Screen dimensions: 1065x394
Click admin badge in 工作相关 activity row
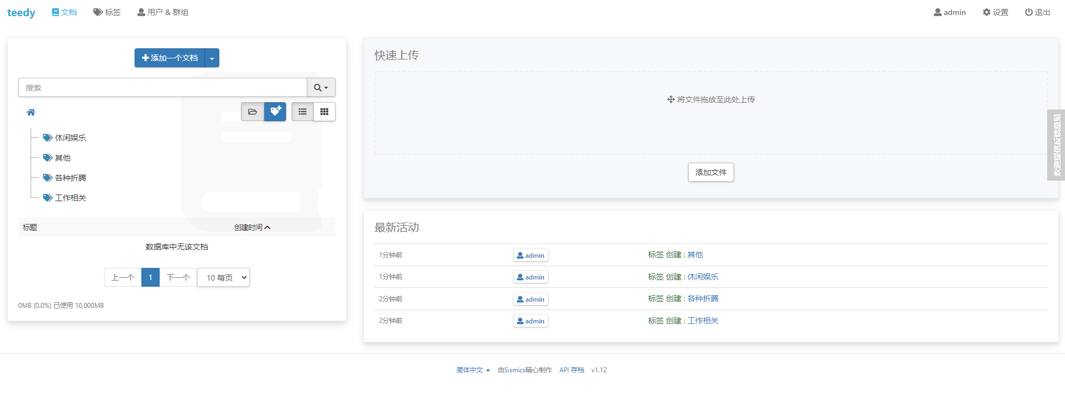tap(531, 321)
